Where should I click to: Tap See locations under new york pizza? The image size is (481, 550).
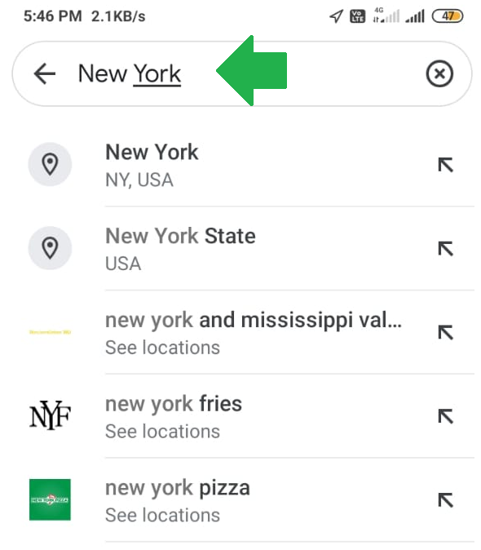(162, 515)
